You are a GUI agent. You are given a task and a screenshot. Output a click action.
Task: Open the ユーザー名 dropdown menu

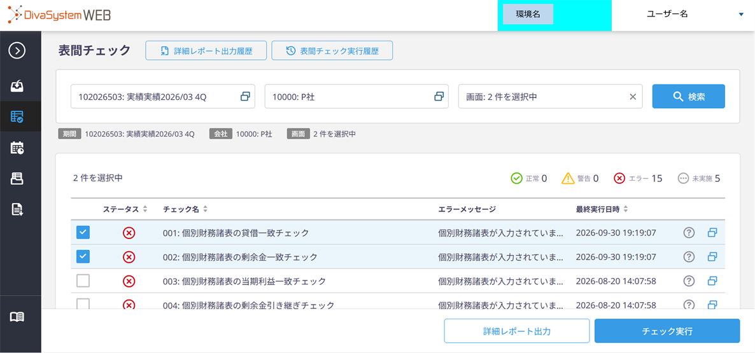pyautogui.click(x=741, y=15)
